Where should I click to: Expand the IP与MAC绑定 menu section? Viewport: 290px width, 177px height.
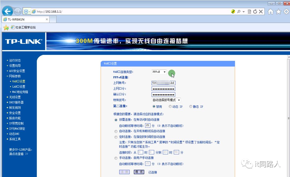click(x=17, y=129)
